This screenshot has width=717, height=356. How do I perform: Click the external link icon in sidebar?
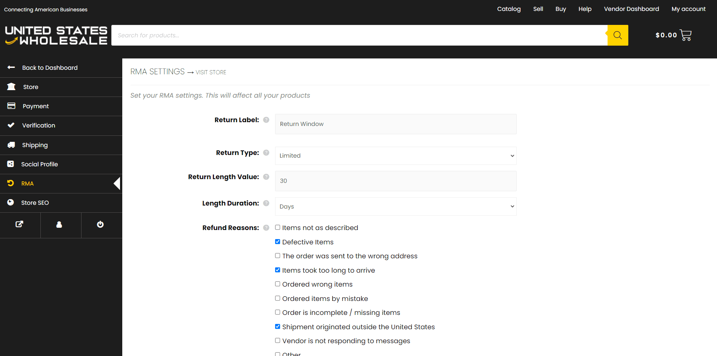pos(20,224)
